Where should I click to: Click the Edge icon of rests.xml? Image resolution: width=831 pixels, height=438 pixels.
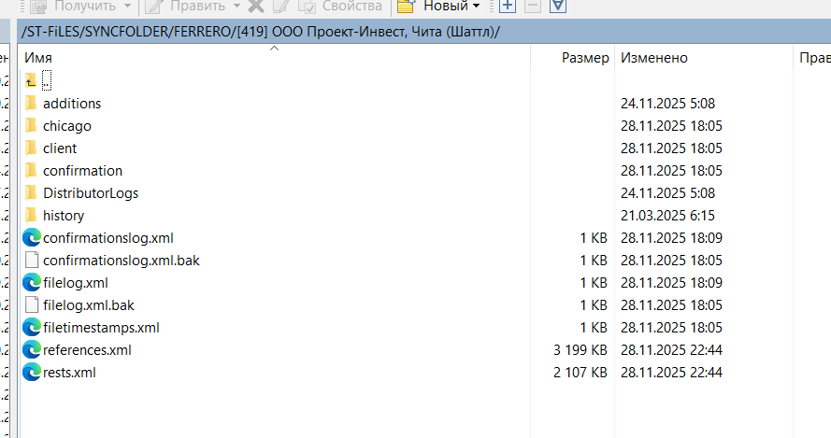(32, 373)
